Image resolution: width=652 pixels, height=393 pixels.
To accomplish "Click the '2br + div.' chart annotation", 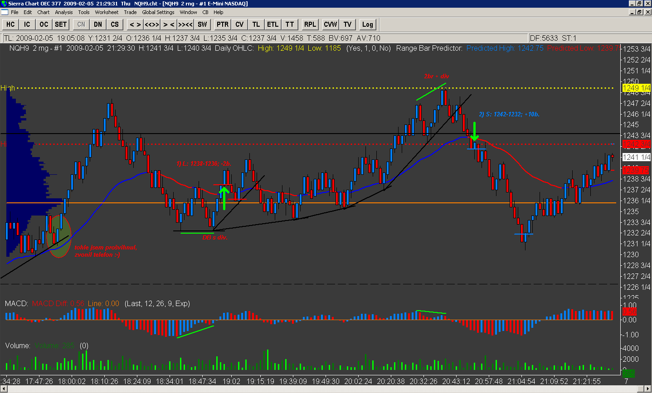I will click(x=436, y=76).
